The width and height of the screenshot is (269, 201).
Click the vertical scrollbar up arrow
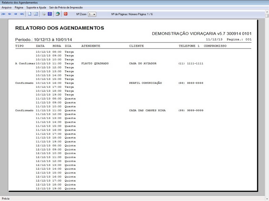point(267,15)
